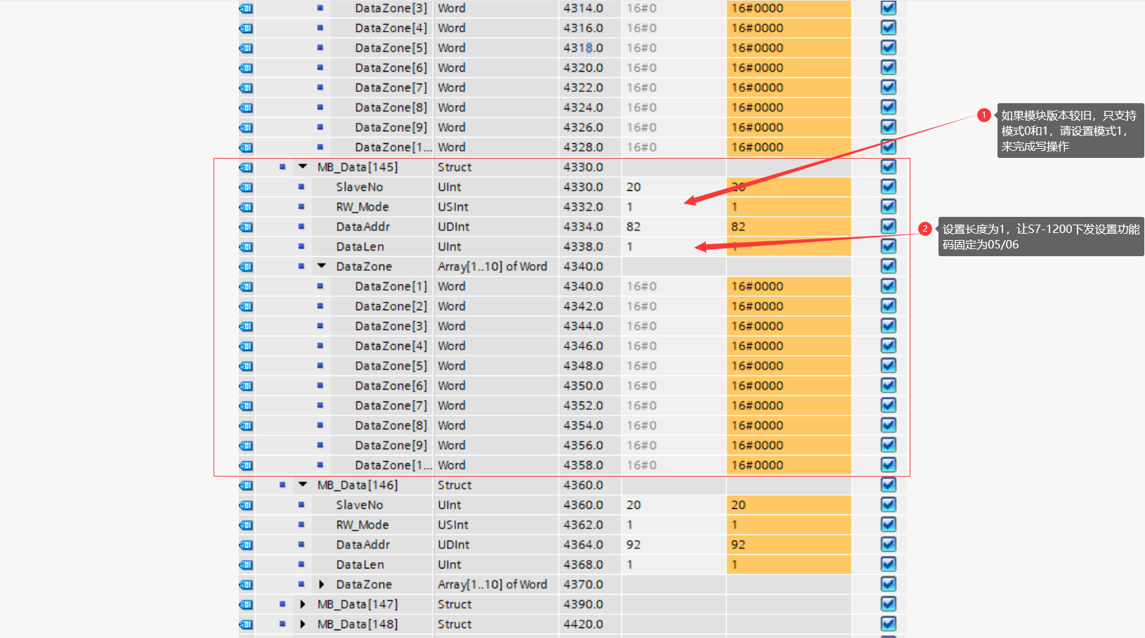Screen dimensions: 1145x638
Task: Click the UDInt data type at offset 4364.0
Action: tap(454, 545)
